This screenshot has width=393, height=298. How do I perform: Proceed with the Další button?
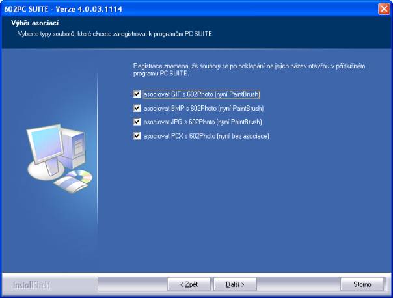(x=234, y=284)
